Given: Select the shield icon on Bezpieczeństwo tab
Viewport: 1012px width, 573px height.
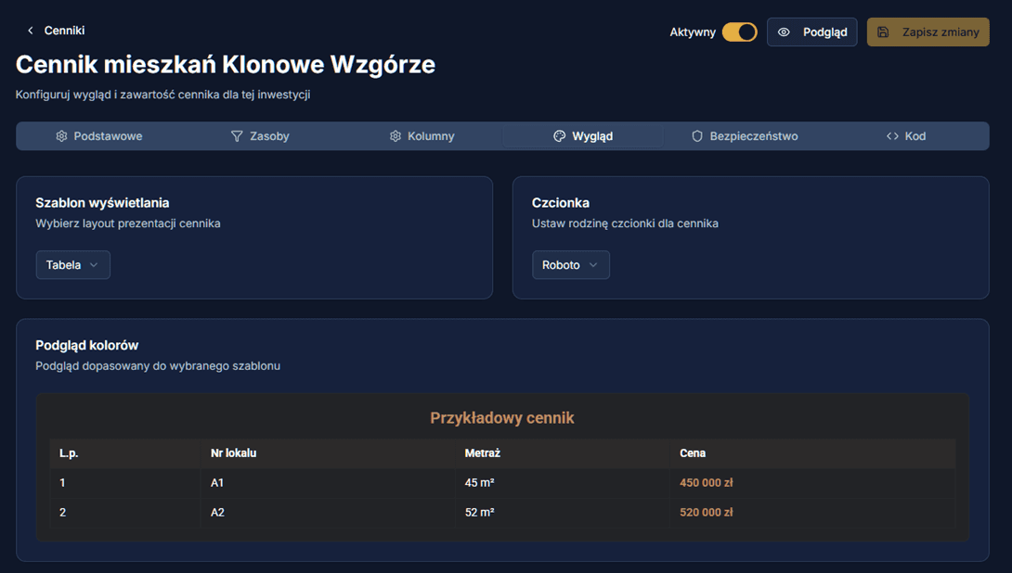Looking at the screenshot, I should coord(695,135).
